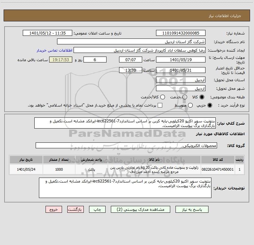Click the ساعت باقی مانده label

tap(33, 60)
